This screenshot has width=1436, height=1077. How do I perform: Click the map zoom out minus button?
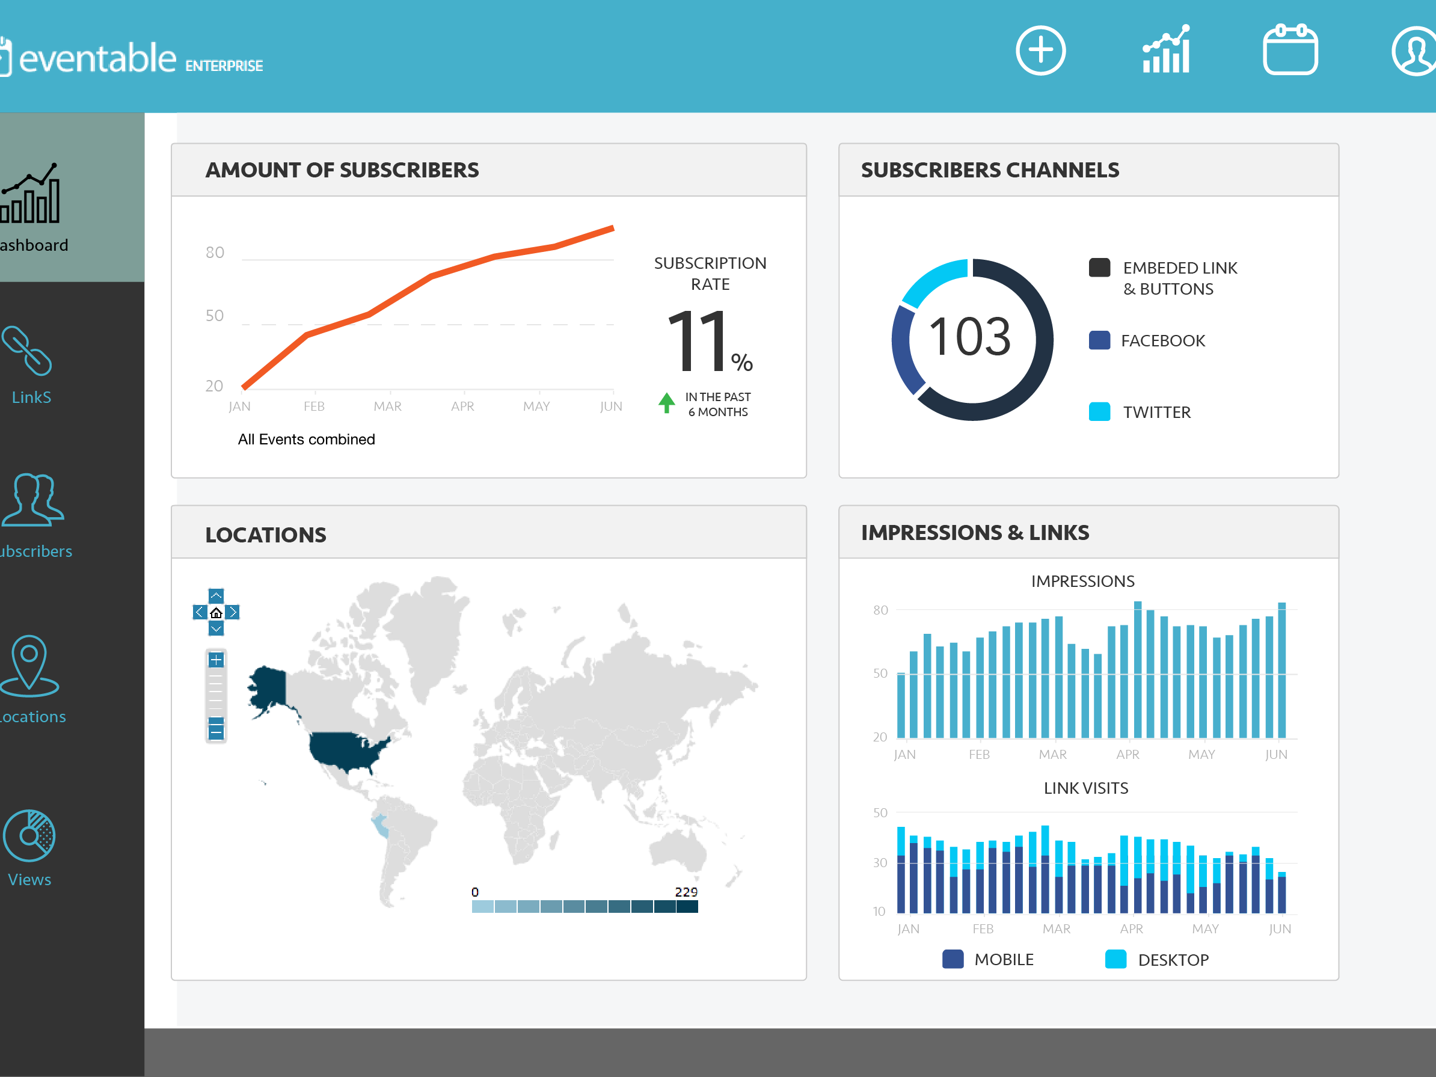pos(216,733)
